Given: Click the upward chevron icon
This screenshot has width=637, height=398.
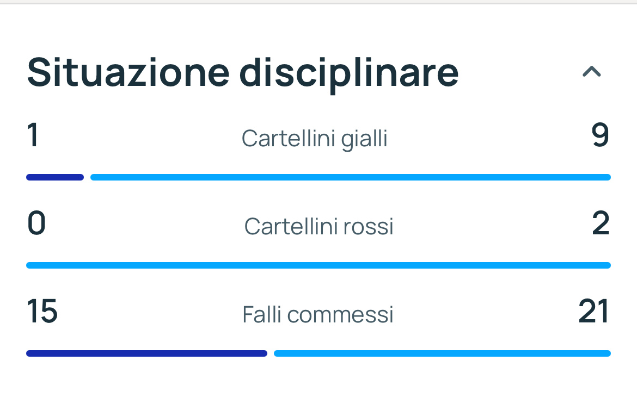Looking at the screenshot, I should coord(591,72).
